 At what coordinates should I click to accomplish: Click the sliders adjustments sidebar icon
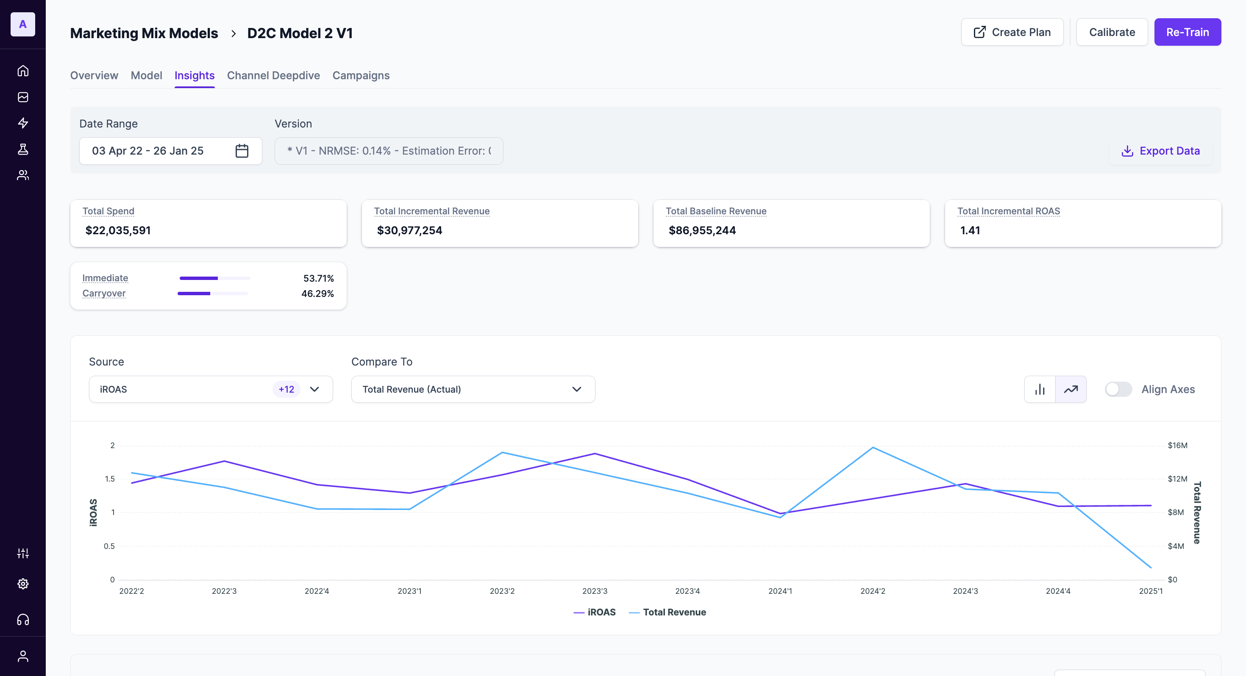tap(23, 553)
